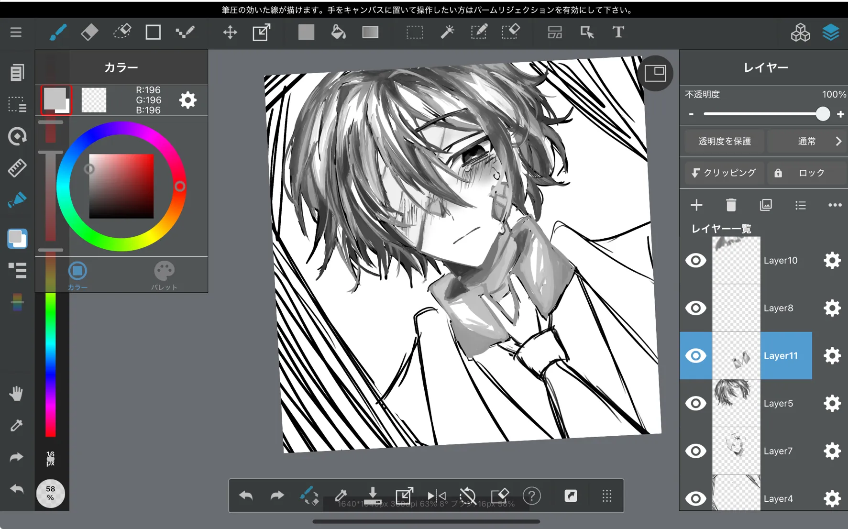The image size is (848, 529).
Task: Select the Gradient tool
Action: tap(370, 33)
